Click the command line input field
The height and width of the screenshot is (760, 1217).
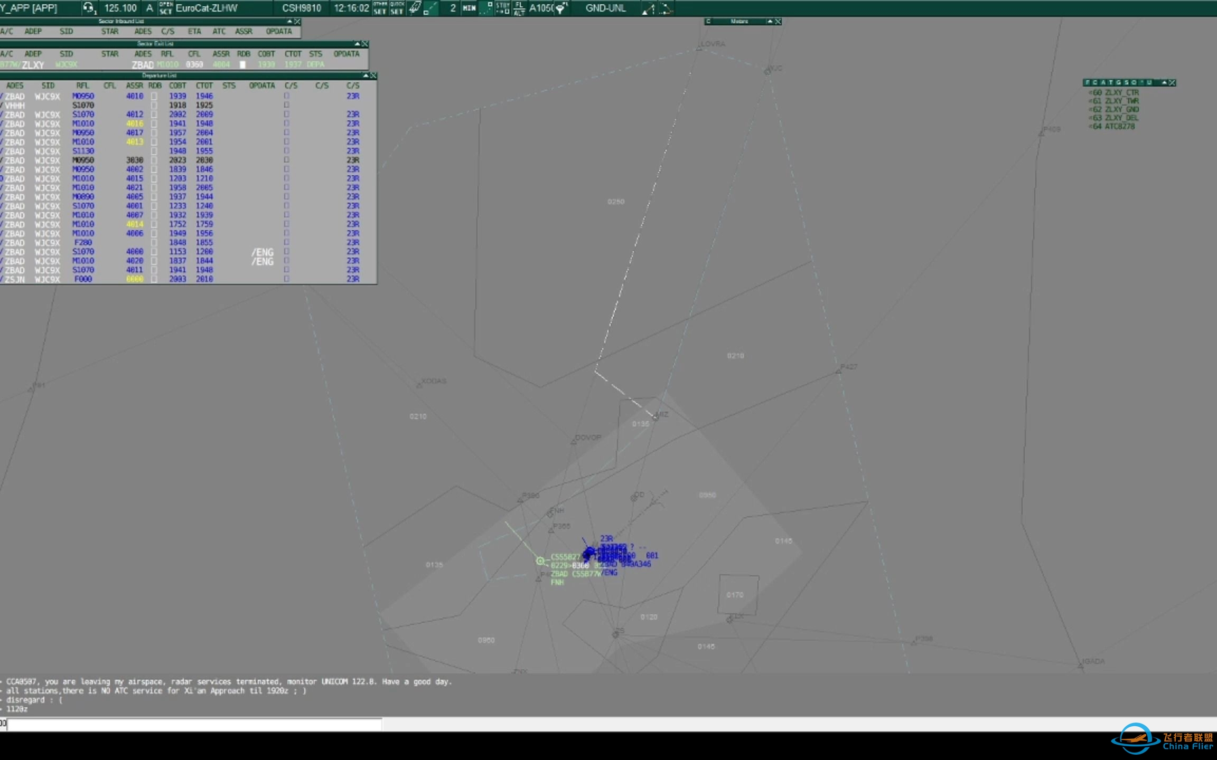pos(194,724)
